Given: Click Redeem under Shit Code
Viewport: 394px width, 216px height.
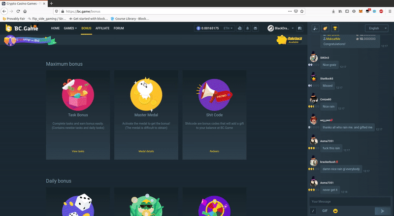Looking at the screenshot, I should [x=214, y=151].
